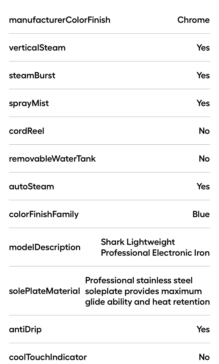The image size is (219, 364).
Task: Click Shark Lightweight Professional Electronic Iron text
Action: pos(155,247)
